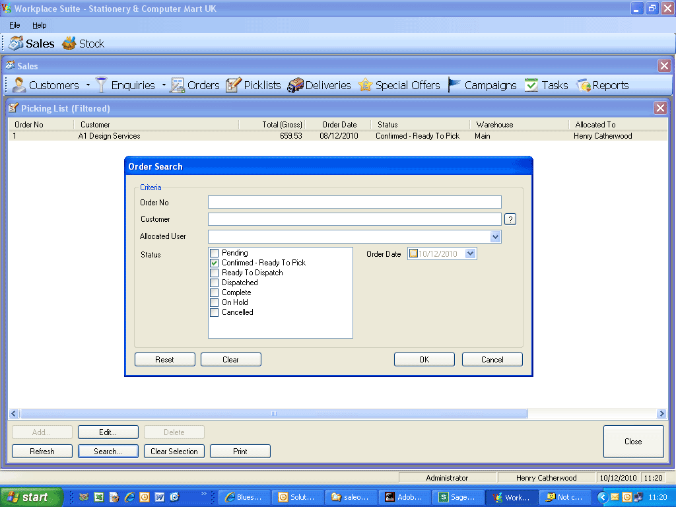Expand the Customers dropdown arrow
The image size is (676, 507).
[x=88, y=85]
